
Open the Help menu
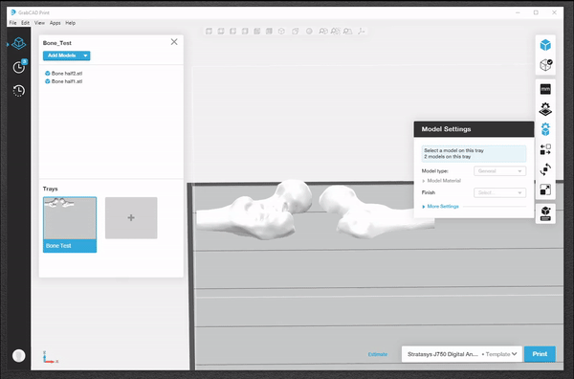(x=70, y=23)
